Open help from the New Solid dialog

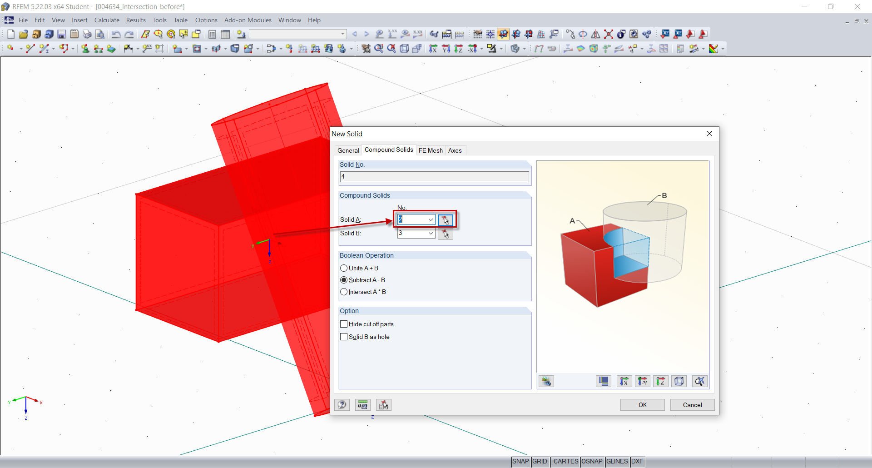pos(342,404)
